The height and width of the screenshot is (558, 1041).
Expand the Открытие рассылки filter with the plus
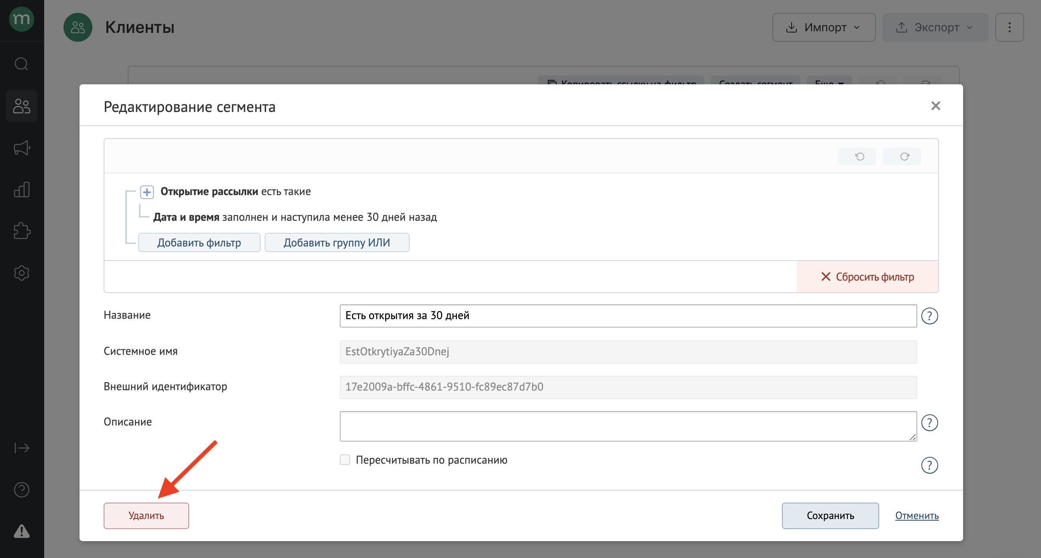coord(147,192)
